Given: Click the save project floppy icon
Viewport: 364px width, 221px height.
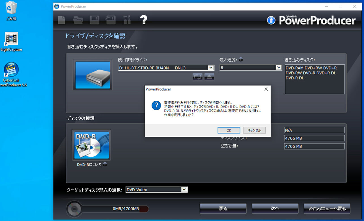Looking at the screenshot, I should click(x=95, y=20).
